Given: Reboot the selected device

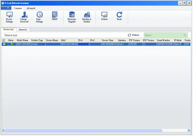Looking at the screenshot, I should point(104,16).
